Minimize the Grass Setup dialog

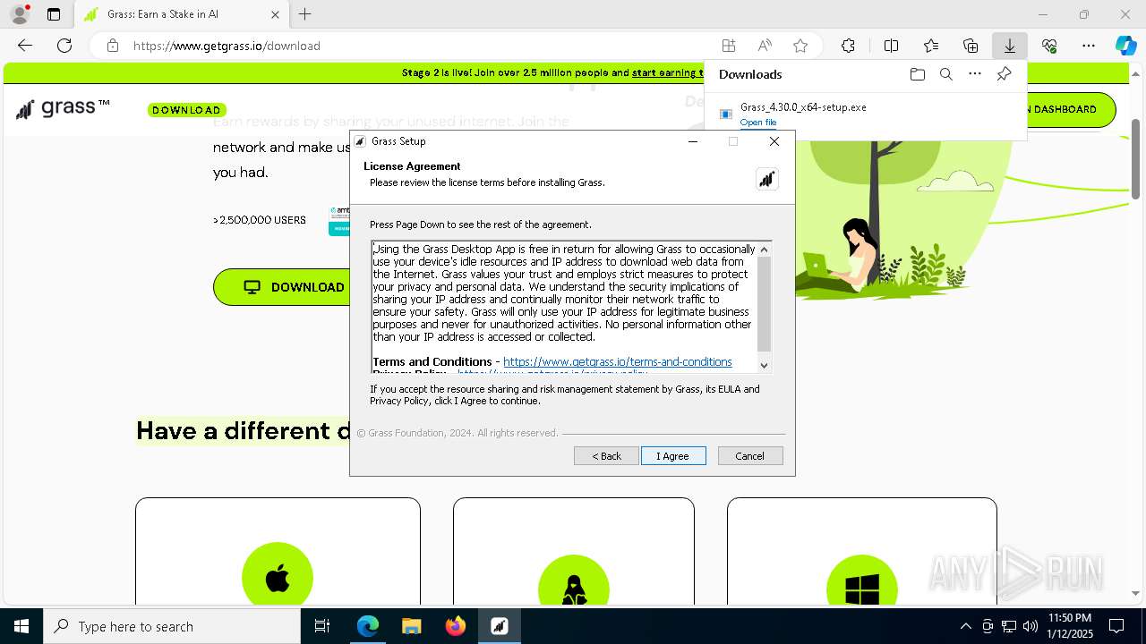click(x=693, y=141)
